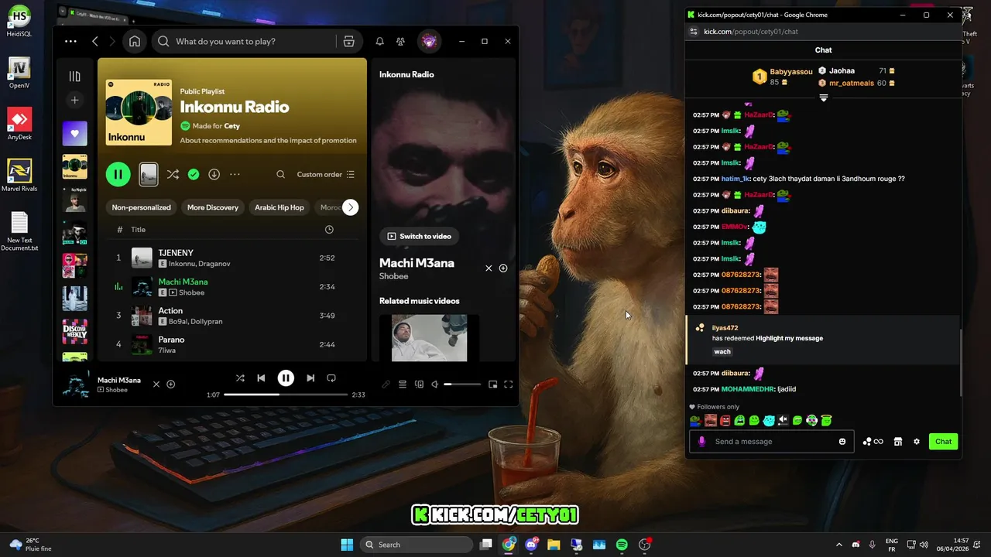
Task: Pause playback in bottom player bar
Action: [x=286, y=378]
